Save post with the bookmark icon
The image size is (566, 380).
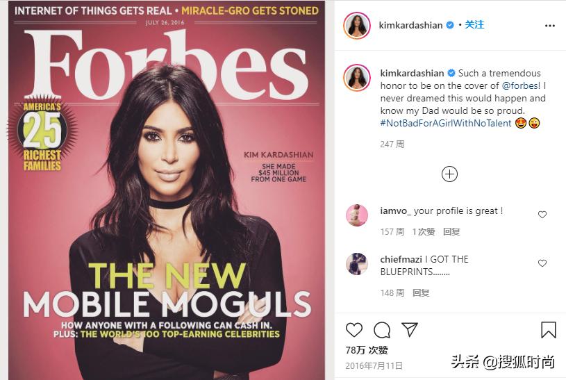point(549,330)
